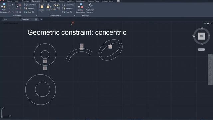The image size is (213, 120).
Task: Select the Radius dimensional constraint icon
Action: 55,5
